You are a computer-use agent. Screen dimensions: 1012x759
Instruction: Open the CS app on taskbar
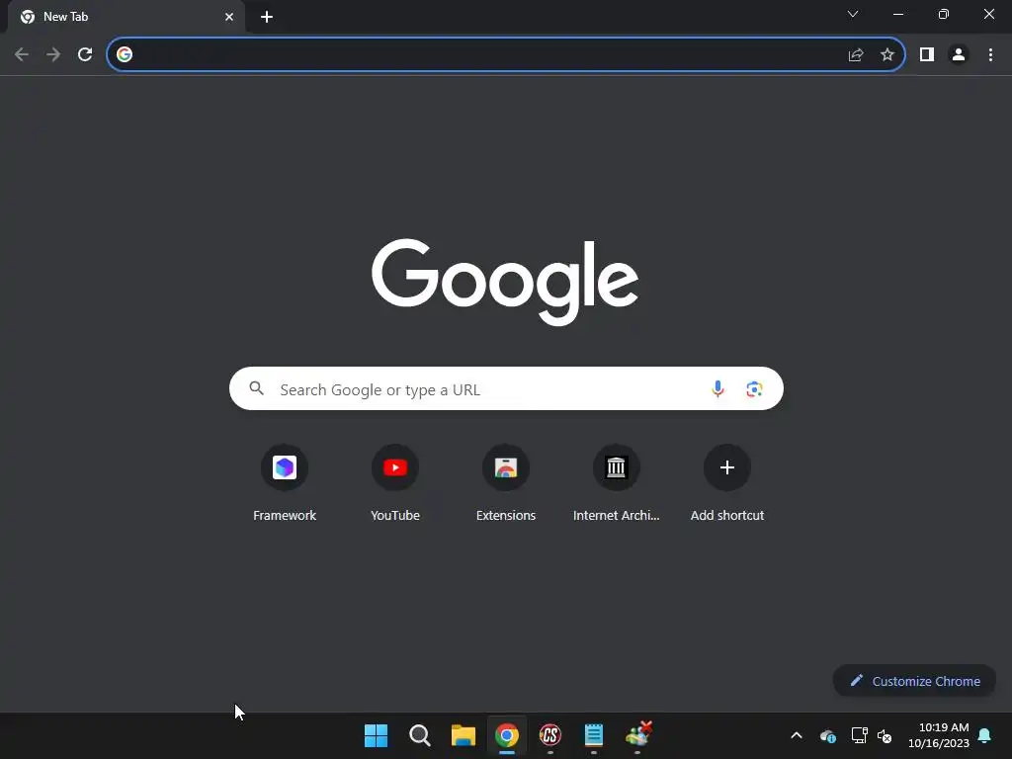pyautogui.click(x=550, y=735)
